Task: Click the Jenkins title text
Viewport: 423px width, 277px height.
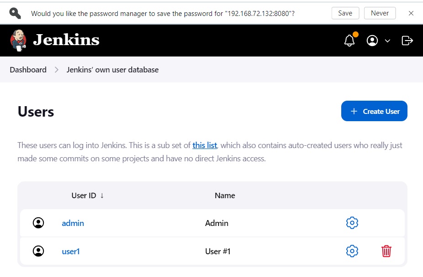Action: pos(66,40)
